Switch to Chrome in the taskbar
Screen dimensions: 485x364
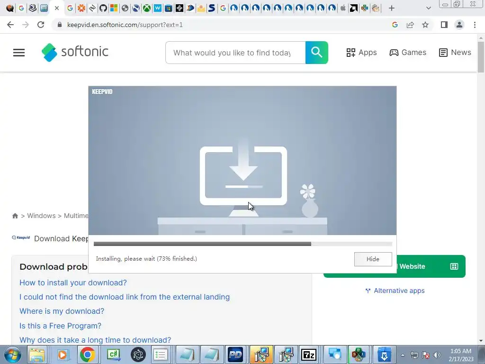[x=87, y=355]
